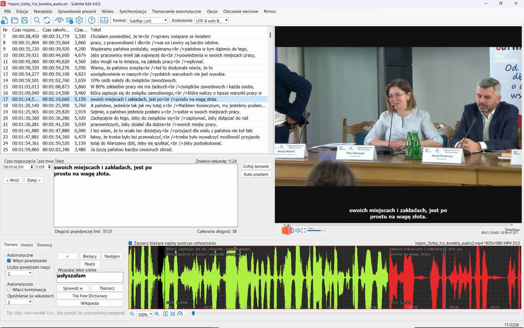524x328 pixels.
Task: Uncheck 'Zaznacz bieżące napisy podczas odtwarzania'
Action: 130,243
